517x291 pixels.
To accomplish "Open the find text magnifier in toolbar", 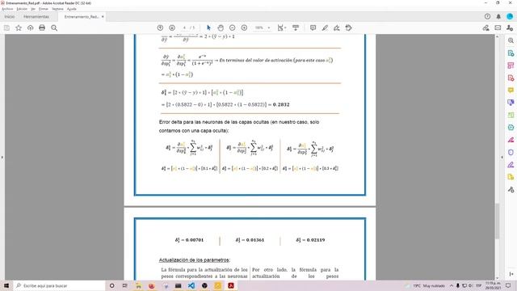I will click(54, 27).
